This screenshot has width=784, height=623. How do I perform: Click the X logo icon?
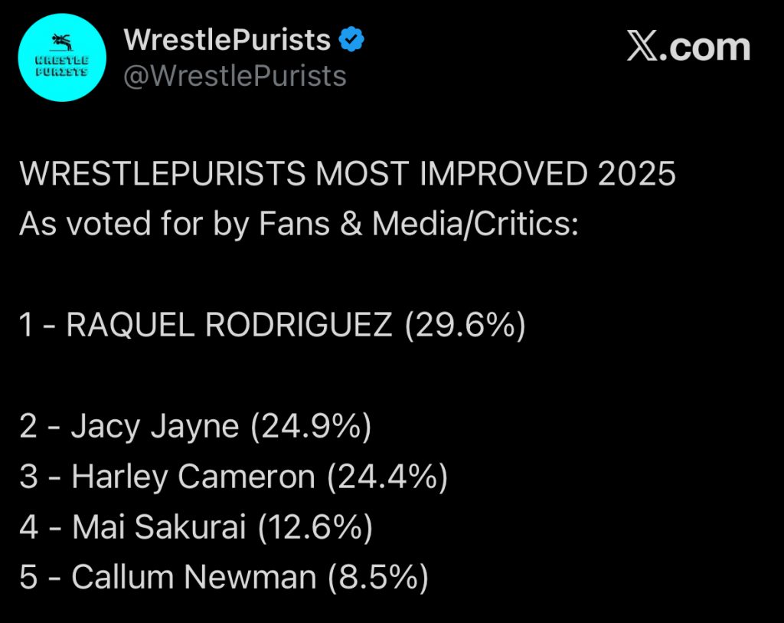[642, 48]
